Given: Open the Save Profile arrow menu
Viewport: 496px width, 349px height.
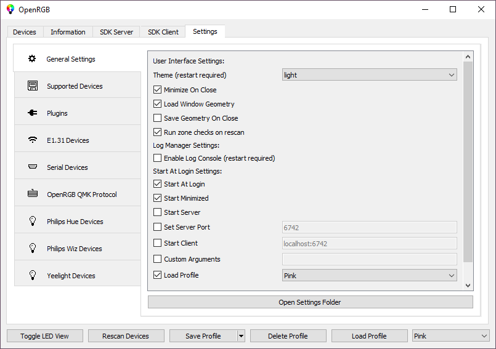Looking at the screenshot, I should [x=241, y=336].
